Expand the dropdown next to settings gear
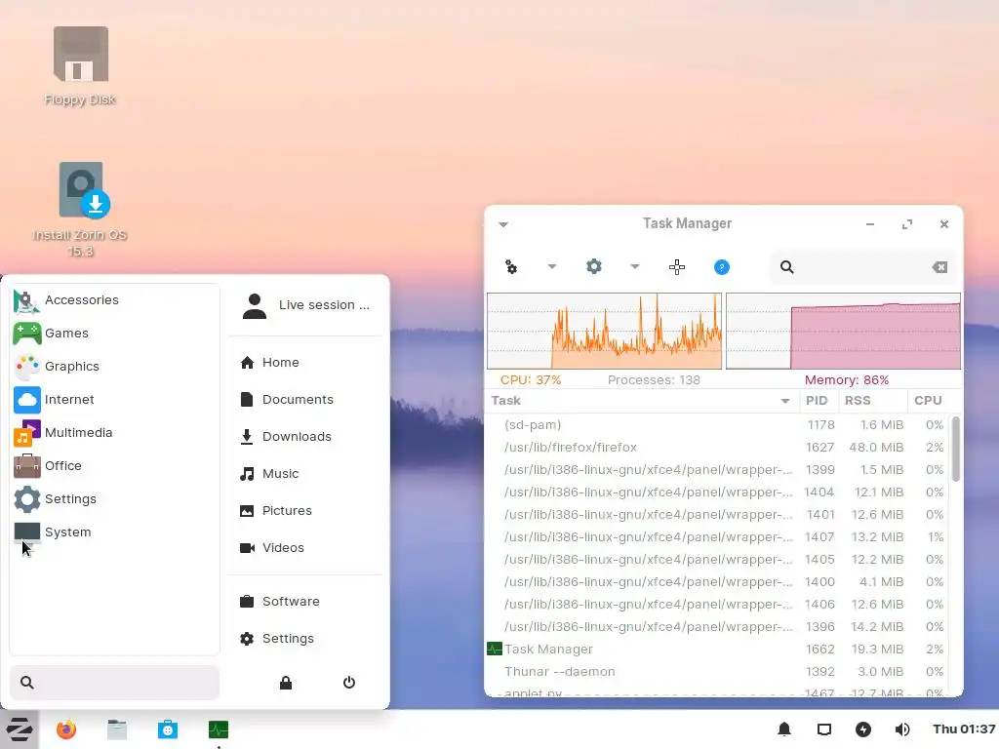The width and height of the screenshot is (999, 749). point(634,267)
